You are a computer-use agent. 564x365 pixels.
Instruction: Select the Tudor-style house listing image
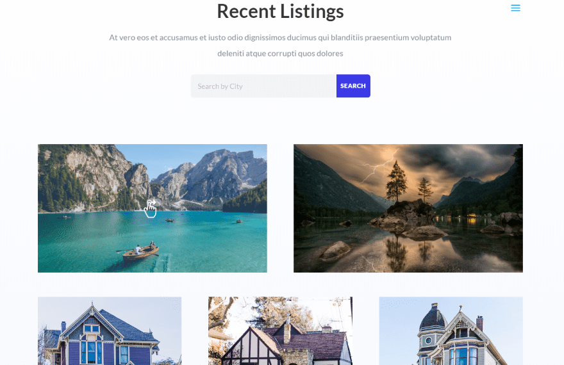[x=280, y=331]
